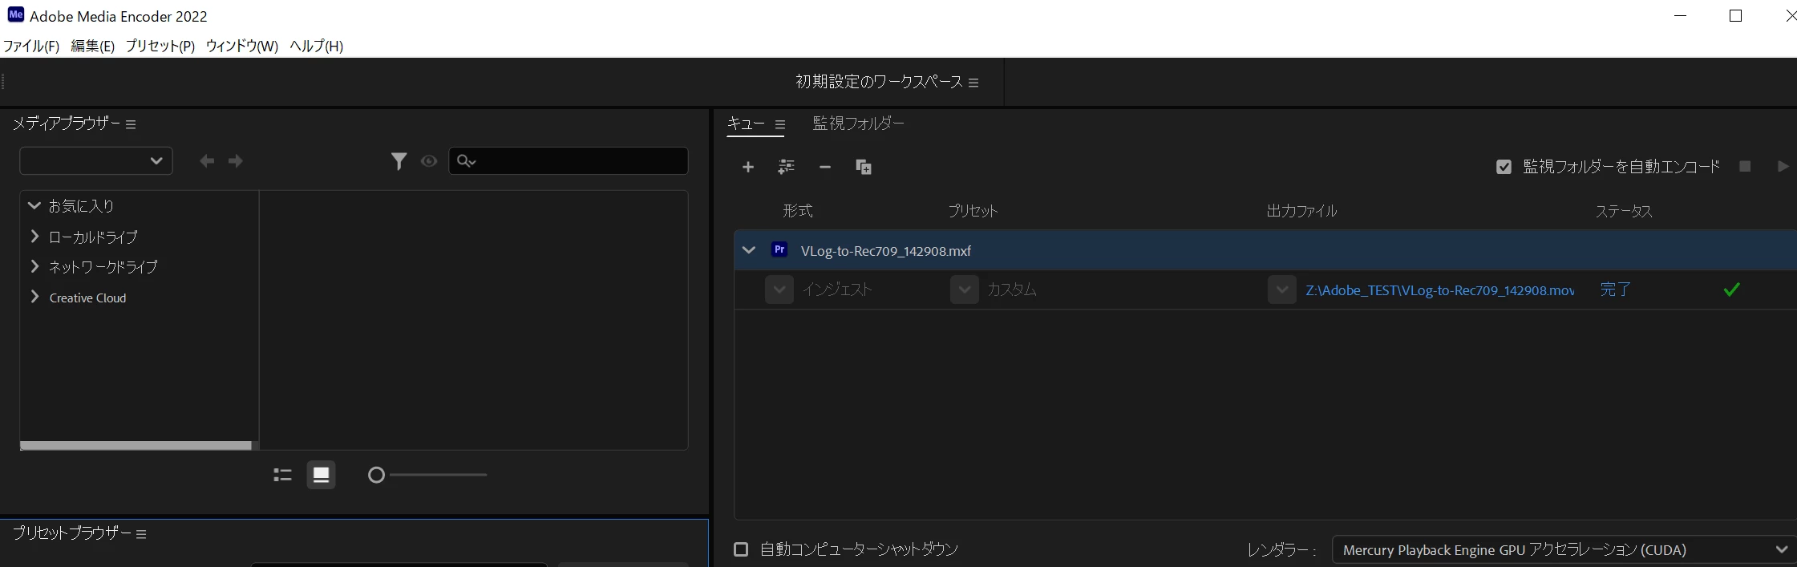
Task: Open output file link Z:\Adobe_TEST\VLog-to-Rec709_142908.mov
Action: (x=1439, y=290)
